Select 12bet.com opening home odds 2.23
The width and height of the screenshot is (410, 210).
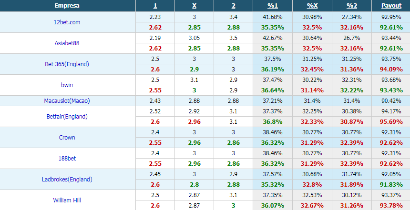pos(155,17)
